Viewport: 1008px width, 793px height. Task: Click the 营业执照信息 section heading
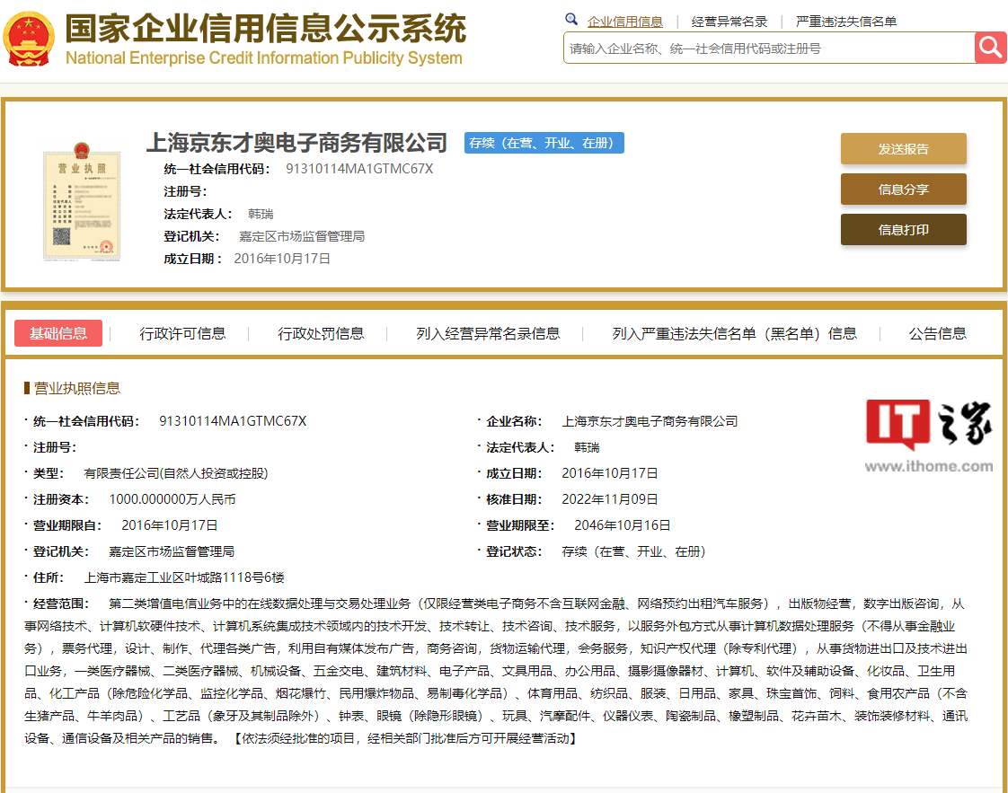[x=76, y=388]
